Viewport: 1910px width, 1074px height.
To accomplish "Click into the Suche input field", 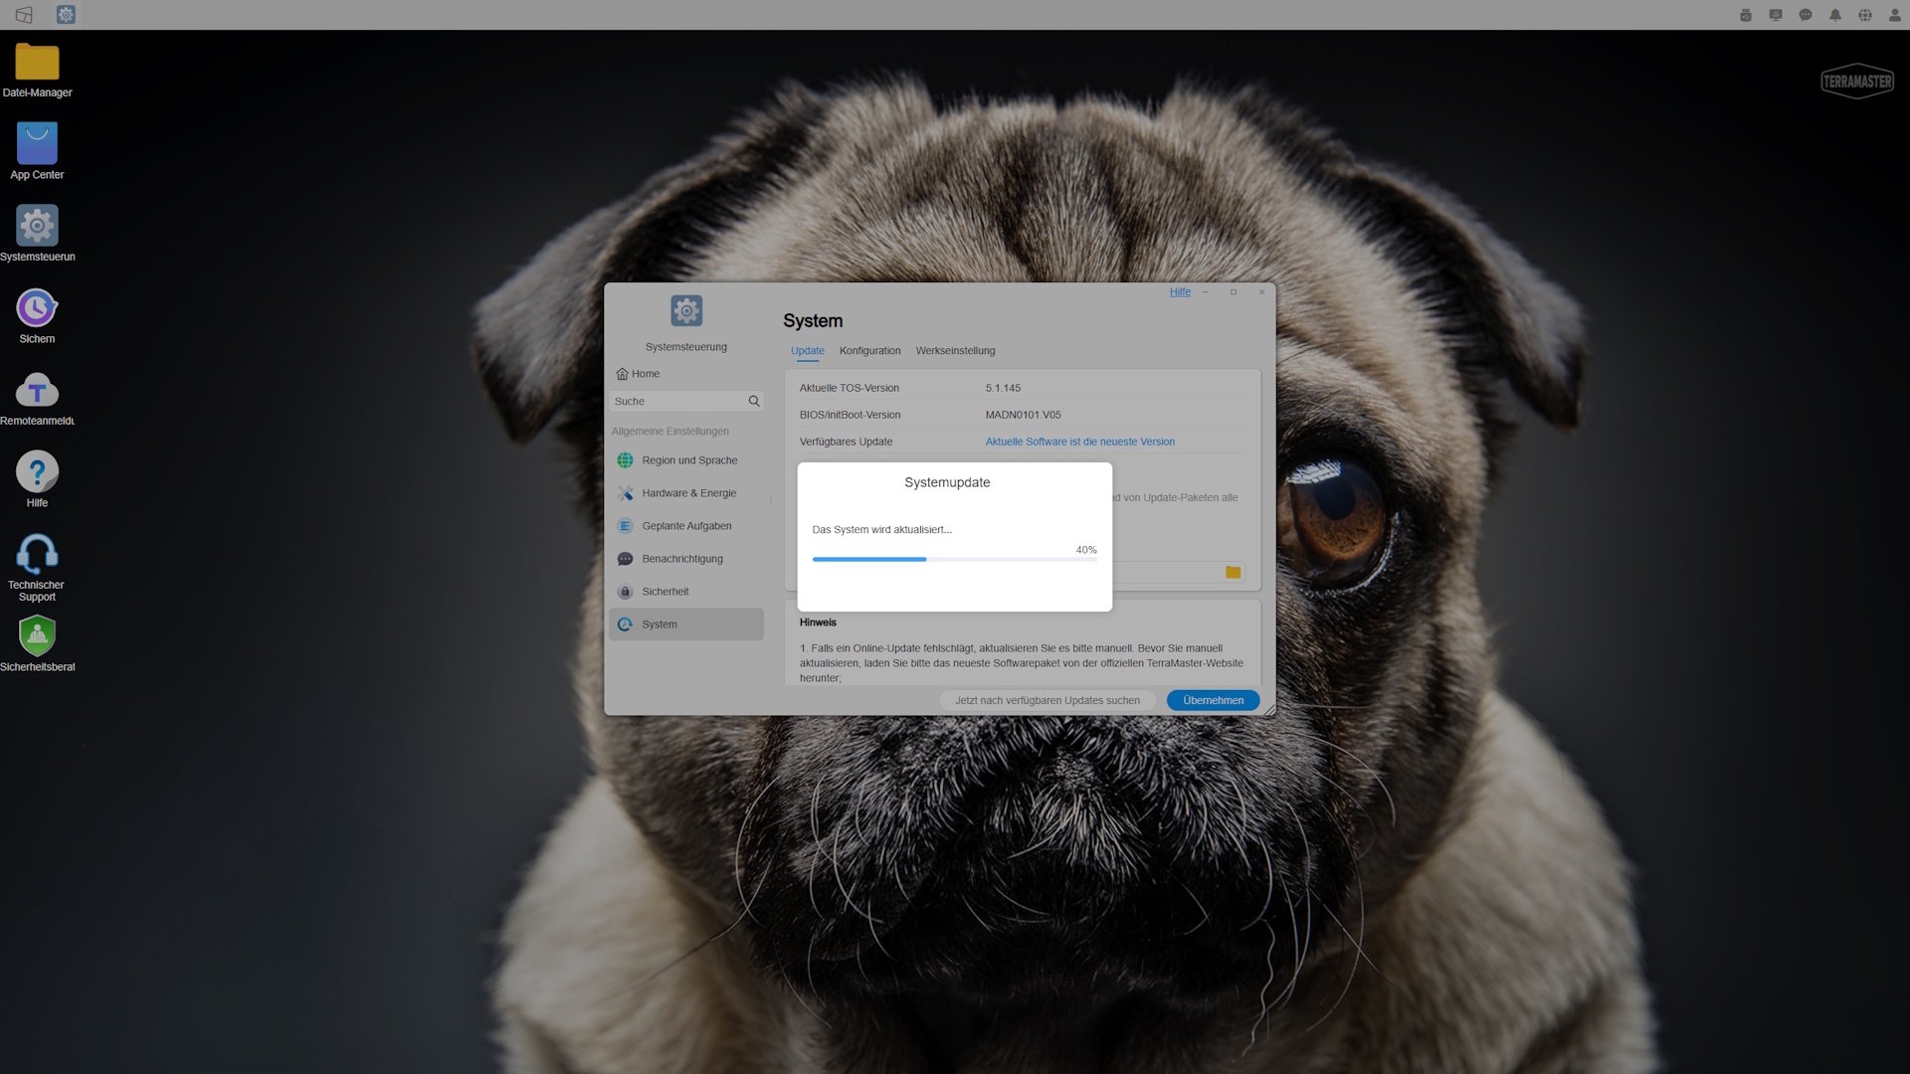I will (x=678, y=402).
